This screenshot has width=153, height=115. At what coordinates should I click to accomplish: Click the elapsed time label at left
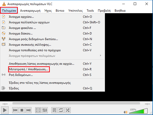coord(5,104)
